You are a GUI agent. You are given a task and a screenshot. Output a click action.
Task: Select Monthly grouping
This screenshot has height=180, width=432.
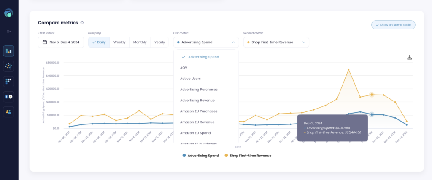click(140, 42)
